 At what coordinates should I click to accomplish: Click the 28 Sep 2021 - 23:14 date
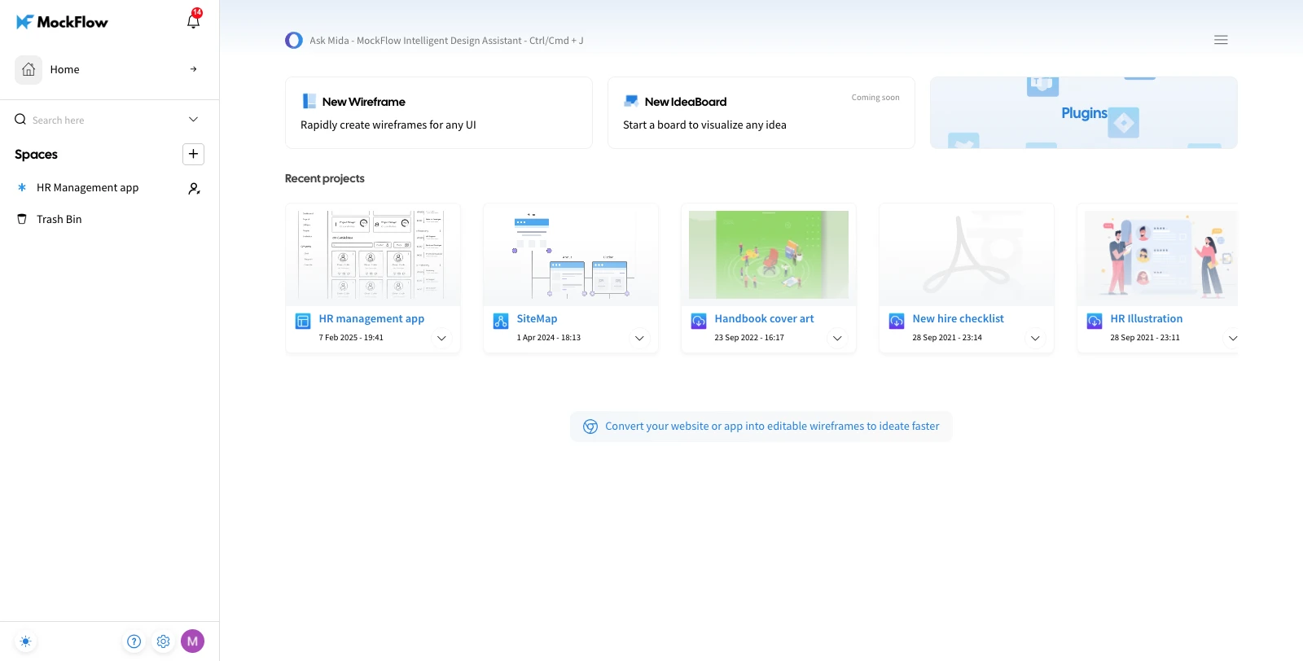click(x=947, y=337)
